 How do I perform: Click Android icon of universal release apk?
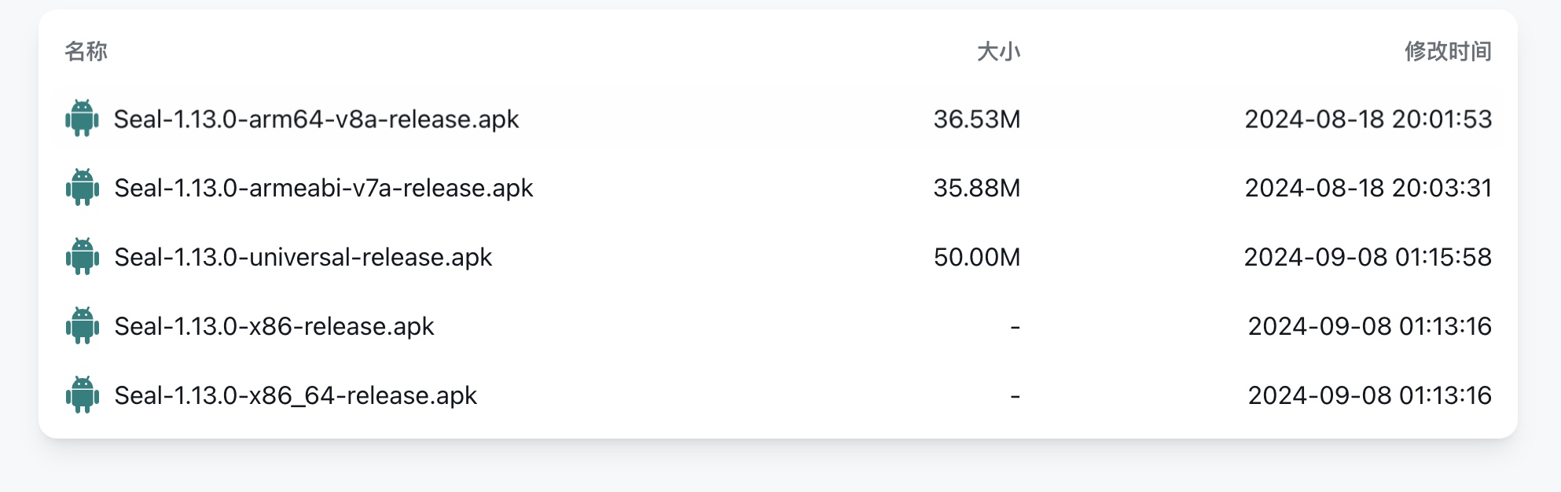tap(82, 257)
